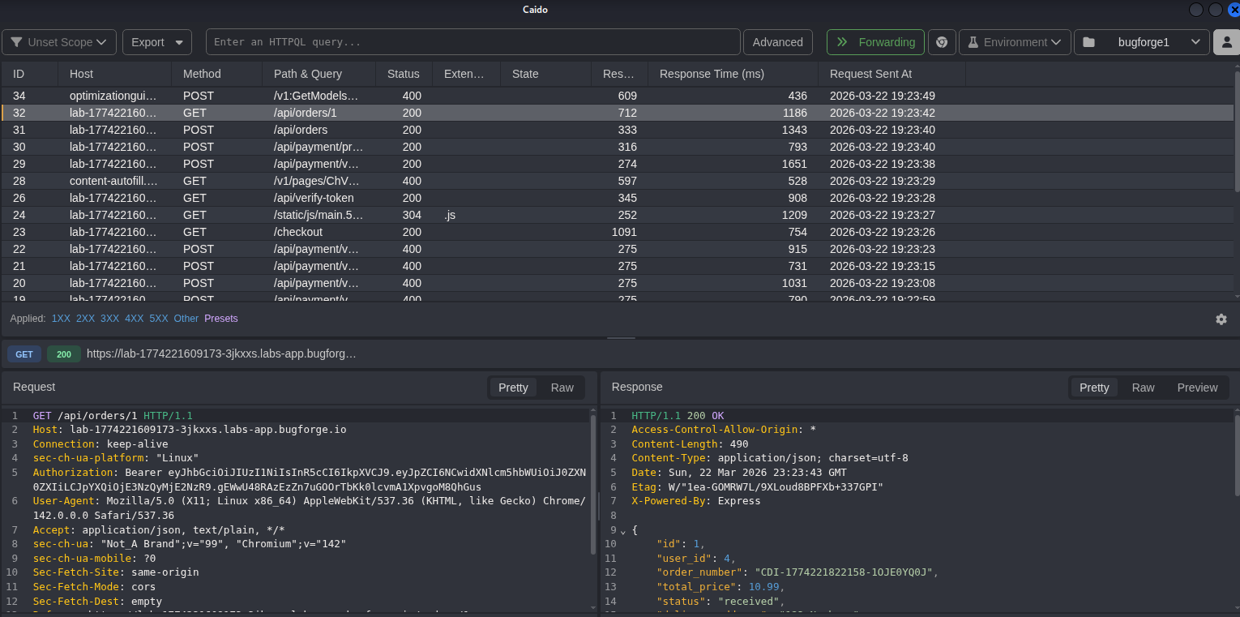Open table settings gear icon

tap(1221, 319)
